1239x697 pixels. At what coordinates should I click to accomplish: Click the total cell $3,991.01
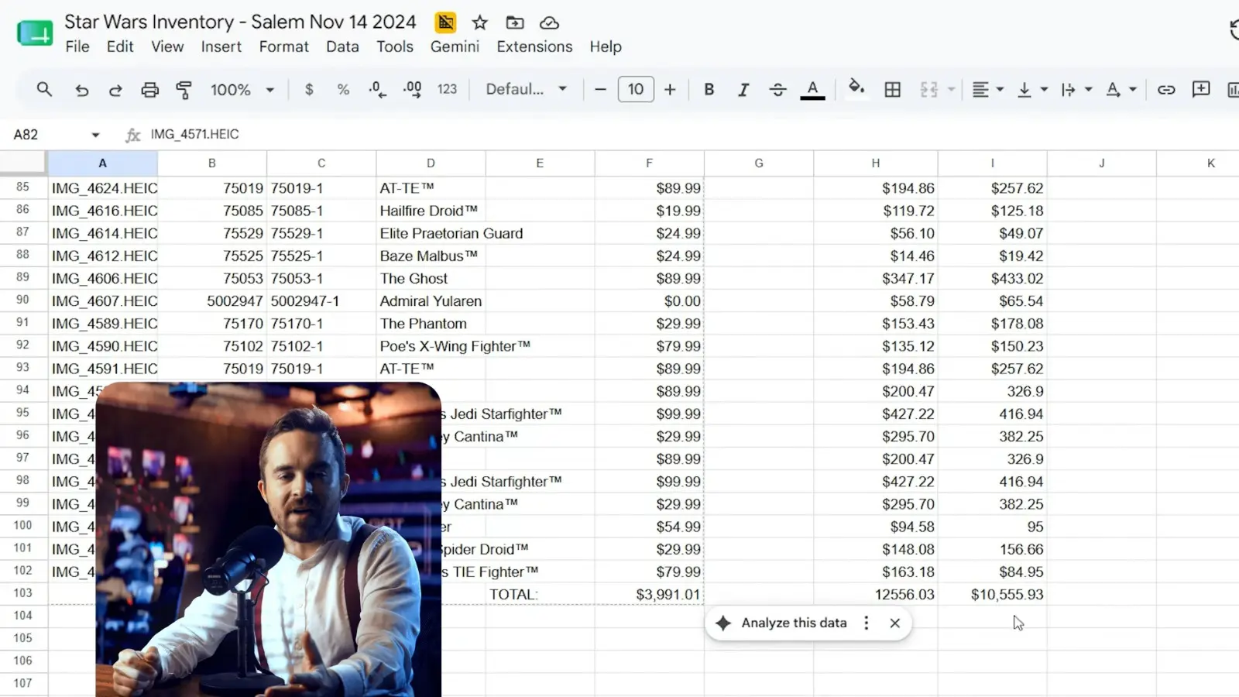649,594
